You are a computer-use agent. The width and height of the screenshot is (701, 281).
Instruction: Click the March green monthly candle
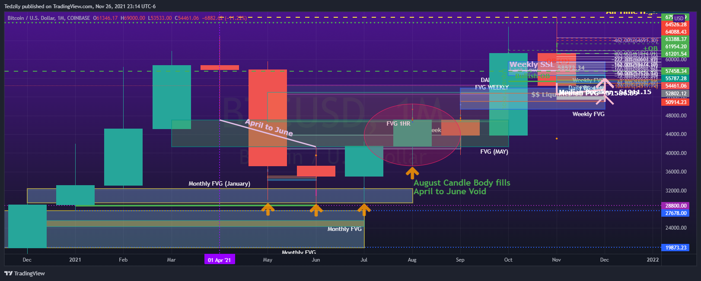172,97
